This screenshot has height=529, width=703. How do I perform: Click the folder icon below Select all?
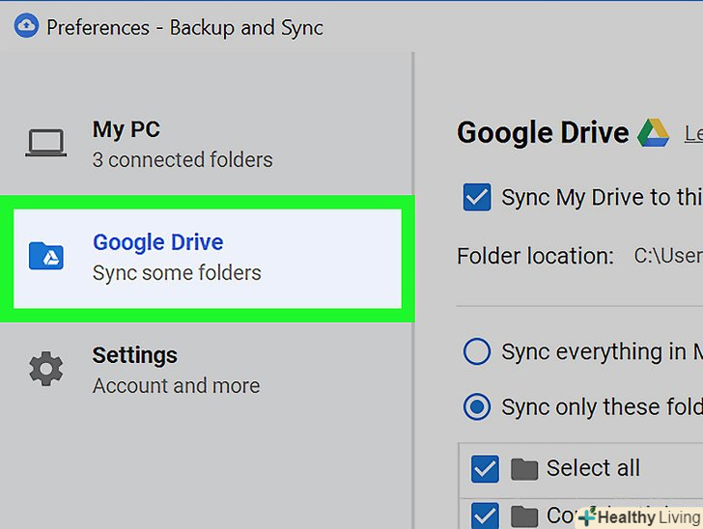[524, 515]
